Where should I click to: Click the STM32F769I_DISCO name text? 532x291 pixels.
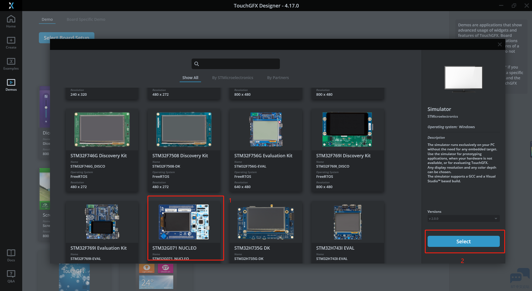point(333,166)
